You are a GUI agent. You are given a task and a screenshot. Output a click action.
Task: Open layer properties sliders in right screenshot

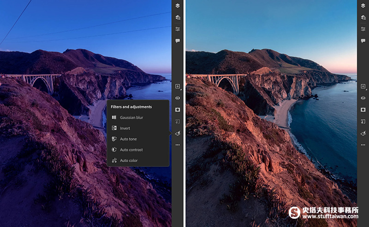click(363, 29)
